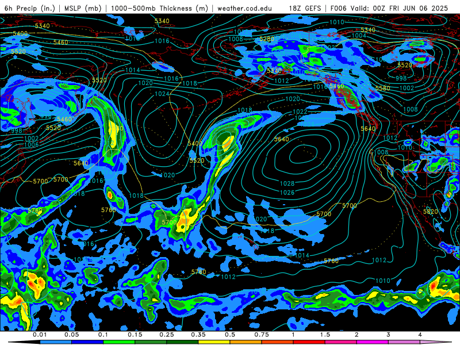460x345 pixels.
Task: Click the legend value '4'
Action: (420, 335)
